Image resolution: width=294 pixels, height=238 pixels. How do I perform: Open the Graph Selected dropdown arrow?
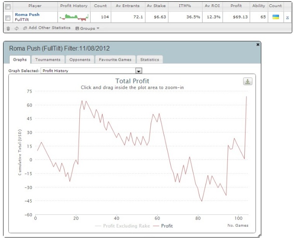point(139,71)
